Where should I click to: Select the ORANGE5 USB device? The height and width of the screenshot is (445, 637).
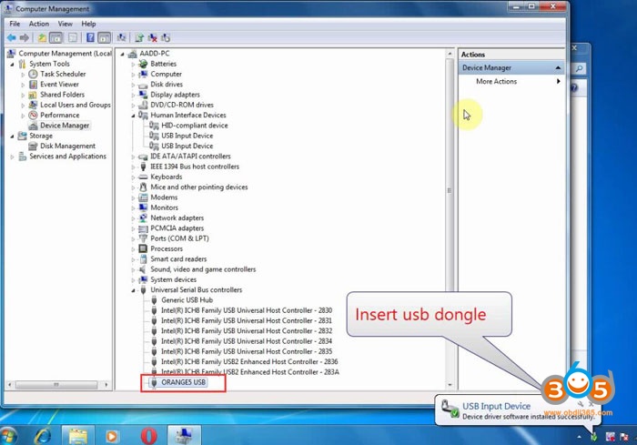[183, 382]
